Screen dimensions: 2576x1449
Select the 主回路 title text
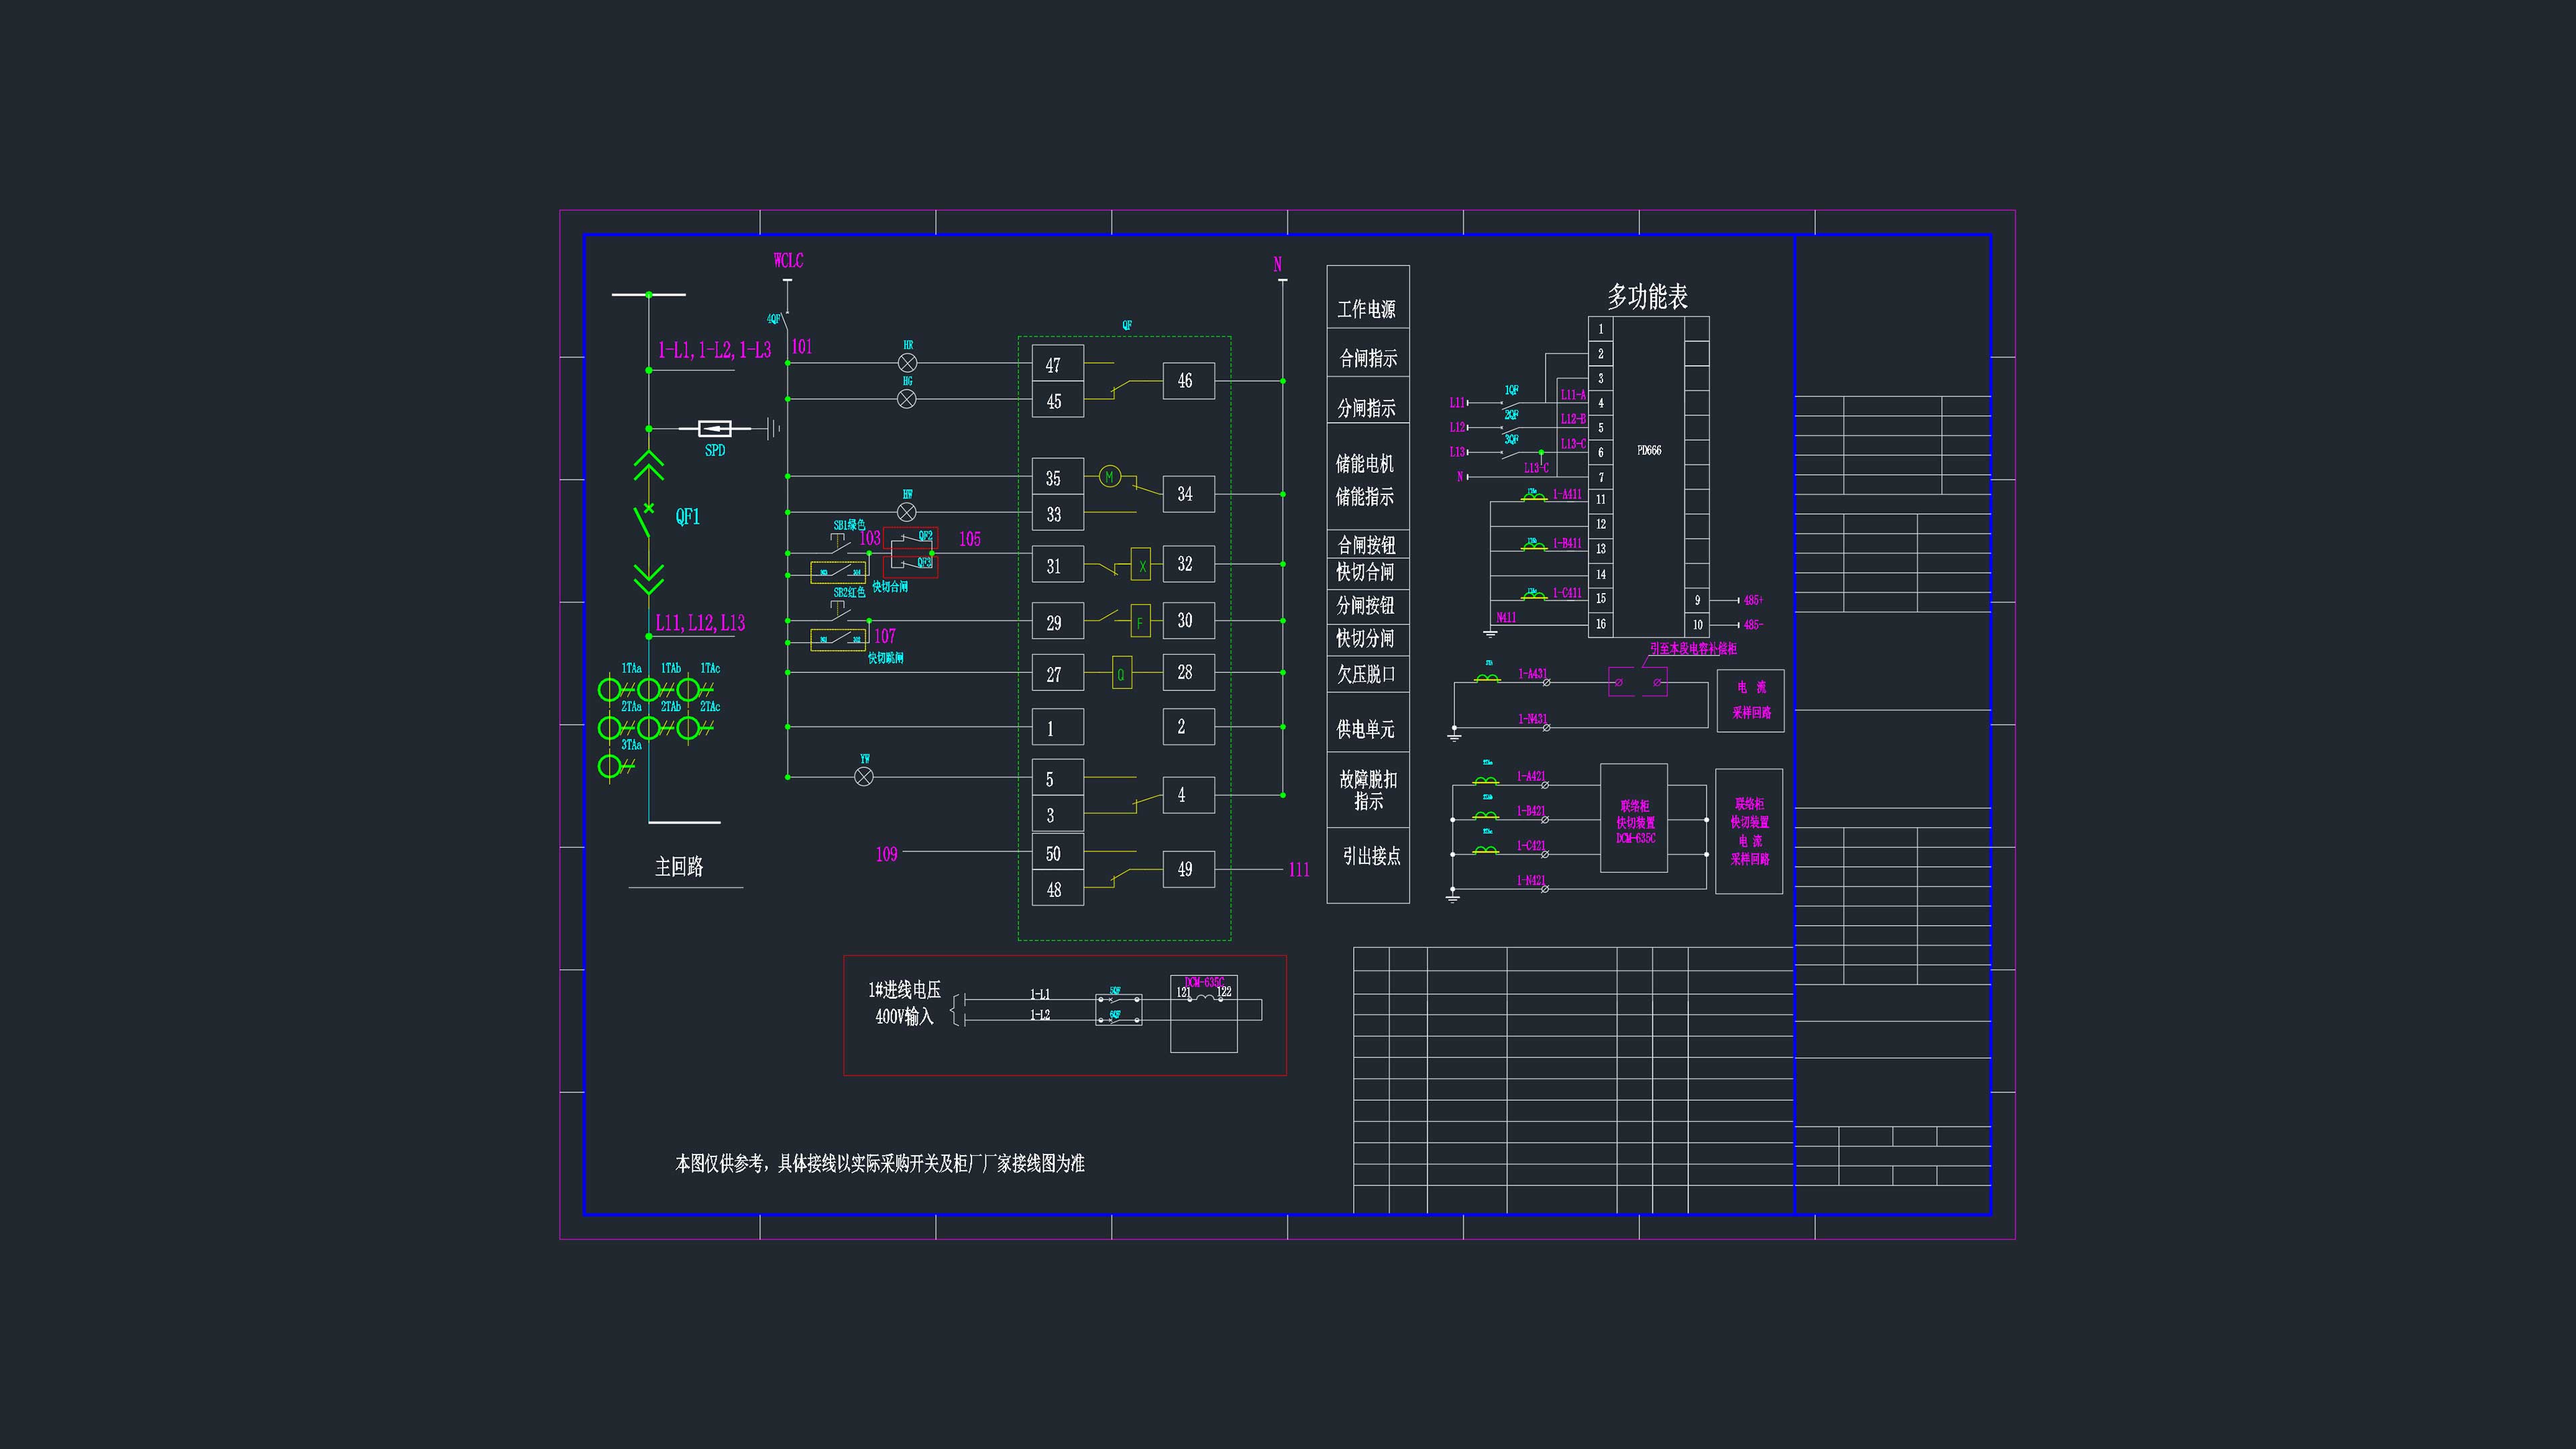point(679,867)
